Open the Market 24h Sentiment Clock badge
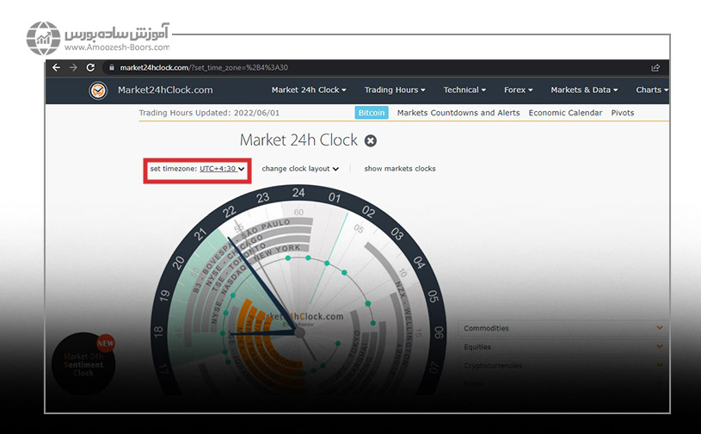This screenshot has height=434, width=701. (83, 363)
